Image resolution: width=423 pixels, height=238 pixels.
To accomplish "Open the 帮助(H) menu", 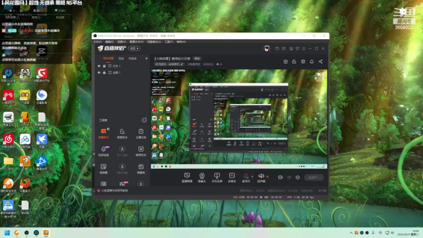I will (x=181, y=42).
